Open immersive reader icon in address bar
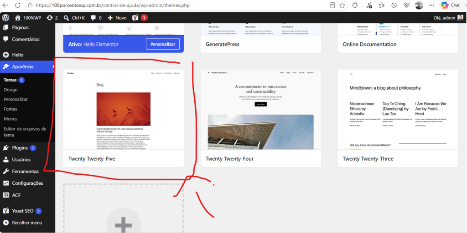The image size is (467, 233). point(332,5)
